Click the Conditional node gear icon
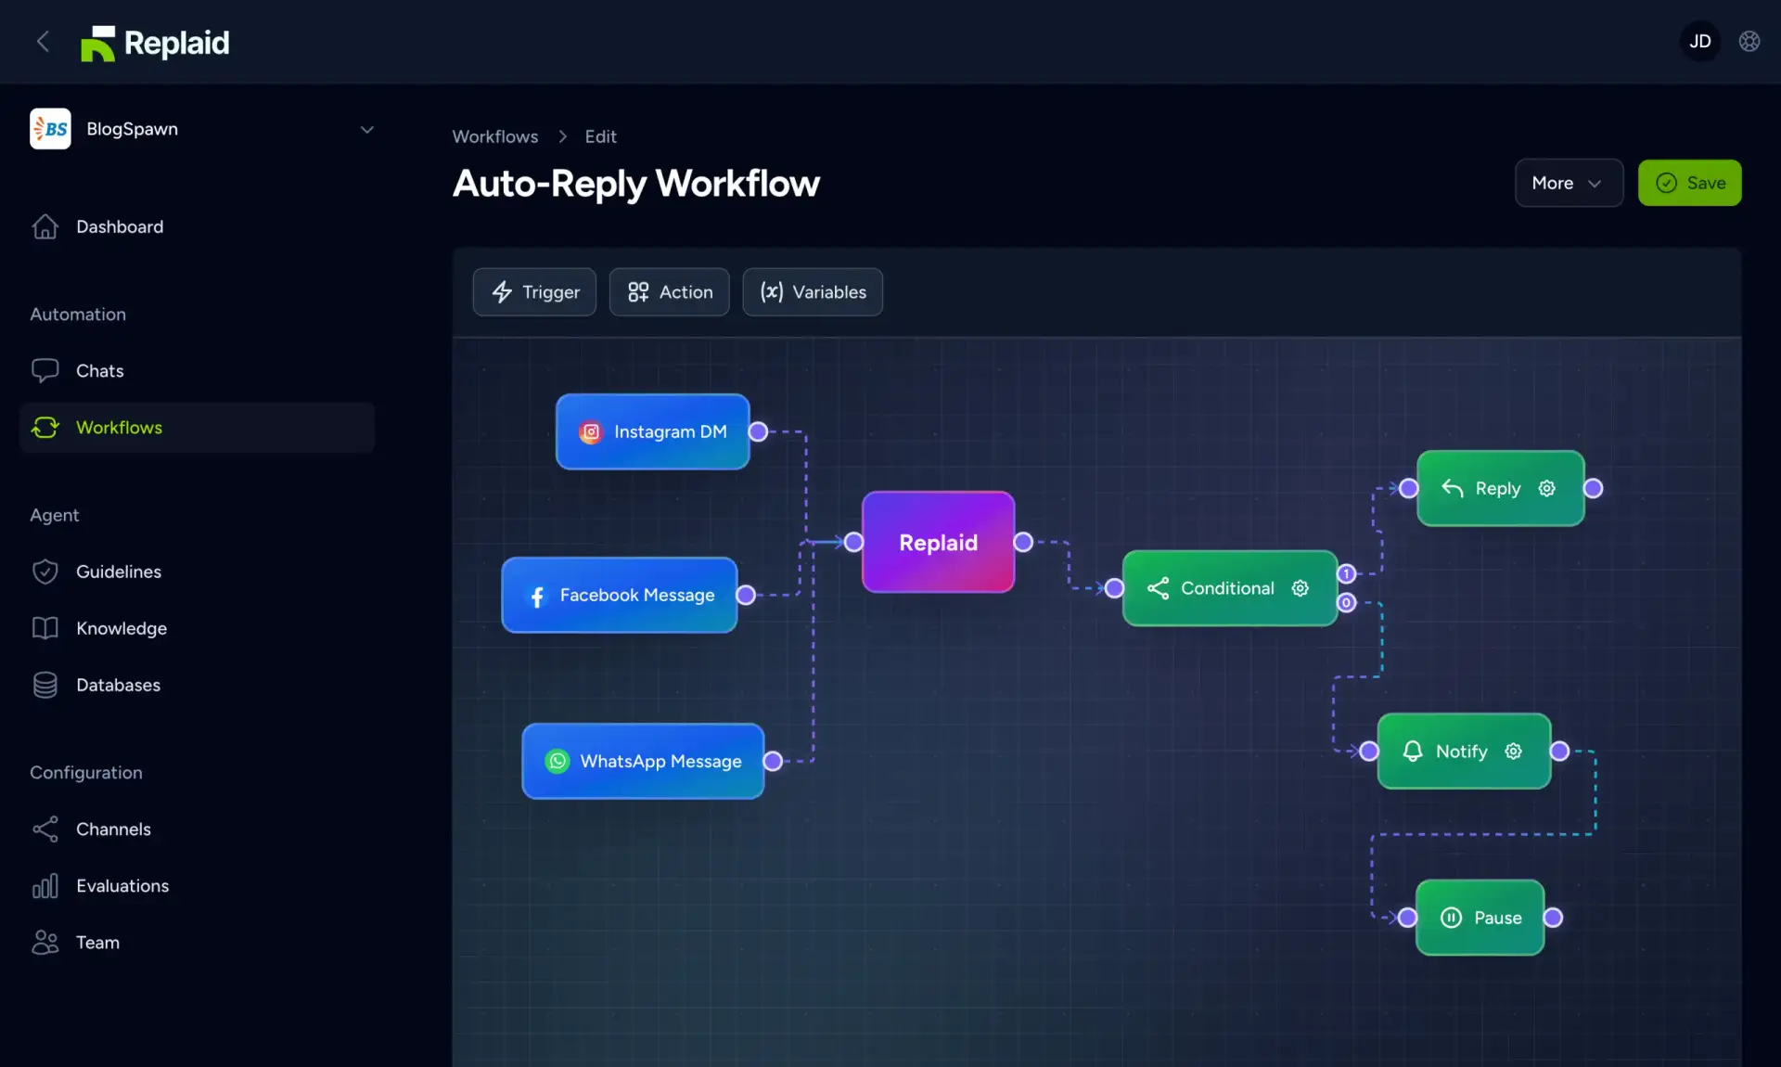 (x=1300, y=588)
